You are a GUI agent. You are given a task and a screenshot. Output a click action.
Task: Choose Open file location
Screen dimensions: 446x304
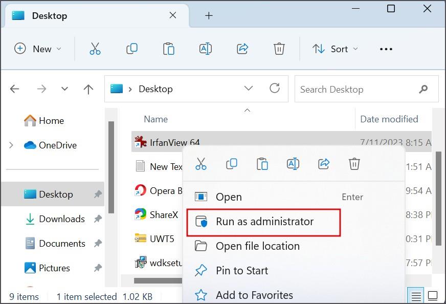click(293, 246)
